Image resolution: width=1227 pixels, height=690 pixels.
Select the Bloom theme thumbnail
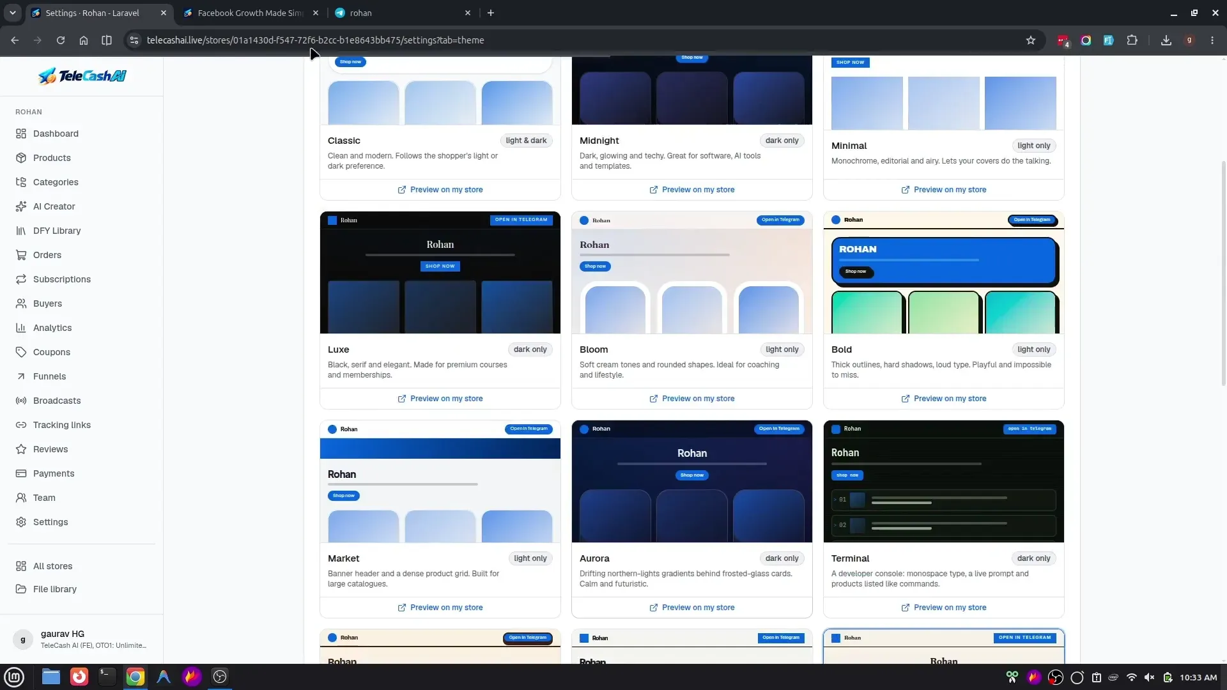692,272
